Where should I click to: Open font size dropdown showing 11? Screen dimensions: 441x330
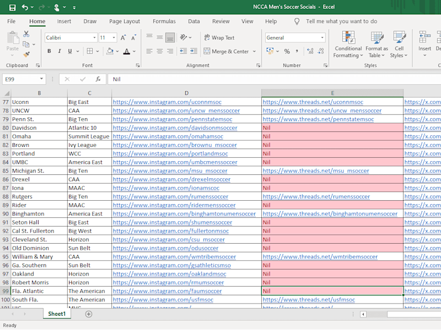pos(114,37)
